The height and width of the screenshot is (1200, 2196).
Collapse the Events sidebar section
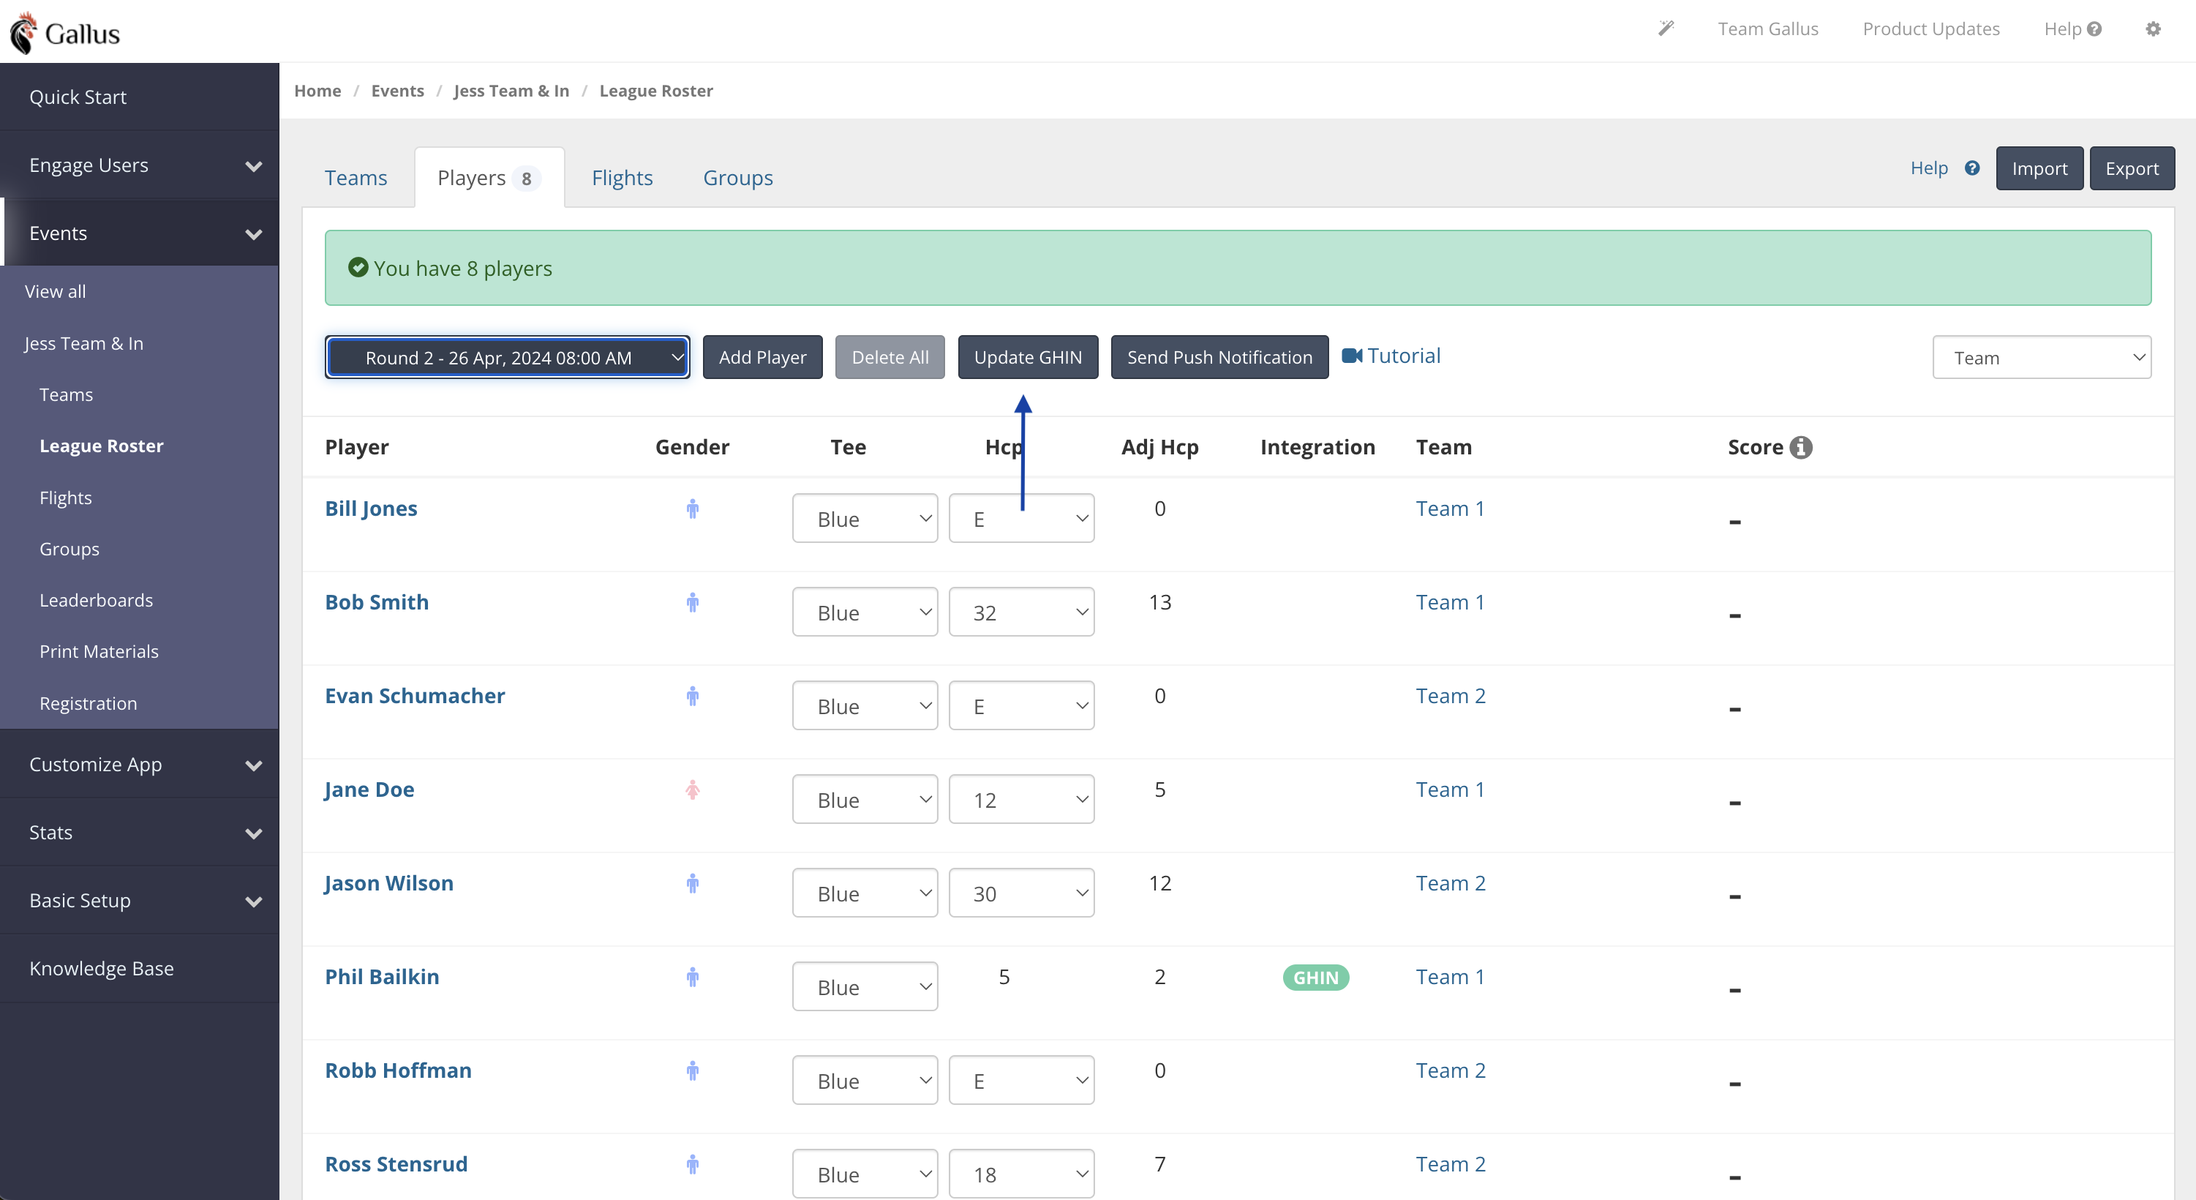(140, 233)
